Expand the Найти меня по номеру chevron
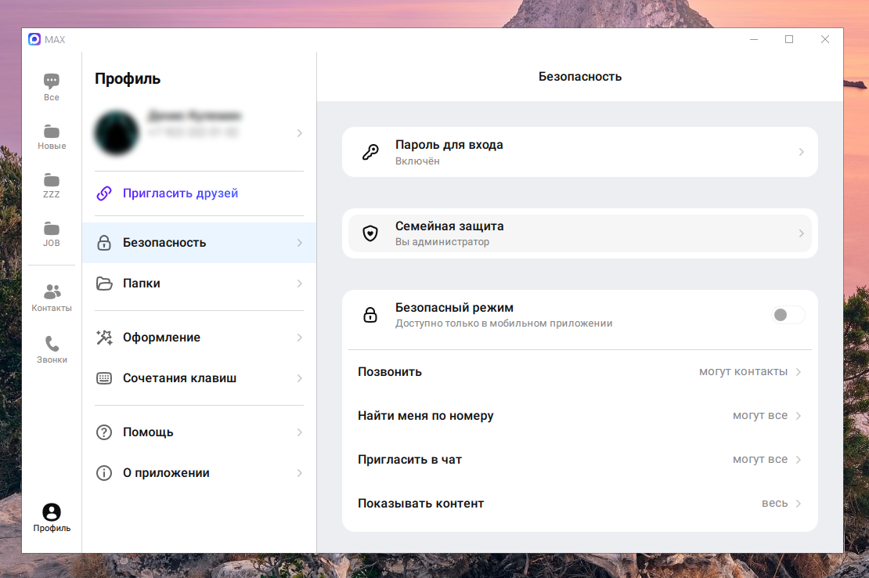The image size is (869, 578). coord(799,416)
